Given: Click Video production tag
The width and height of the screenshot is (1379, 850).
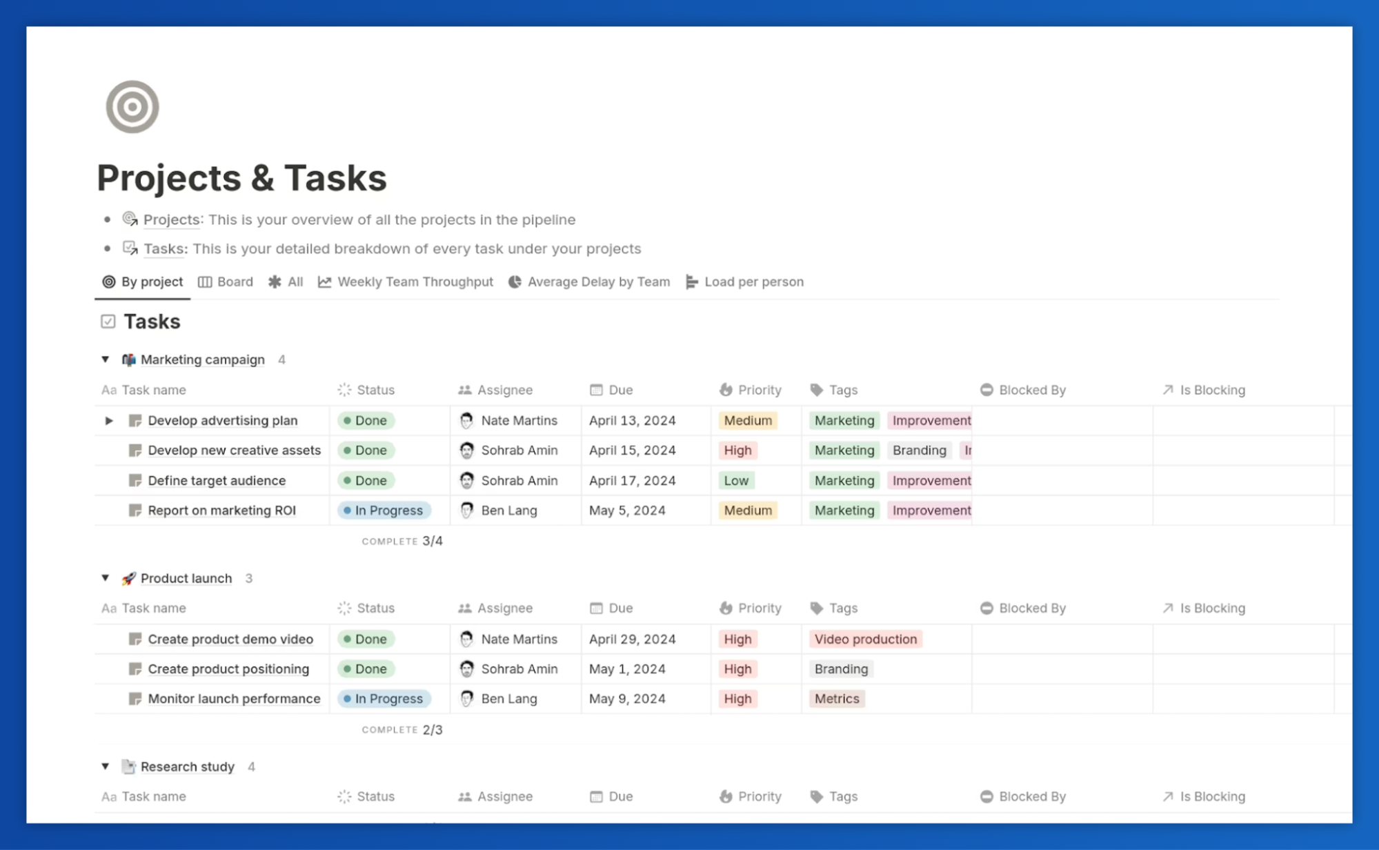Looking at the screenshot, I should coord(865,639).
